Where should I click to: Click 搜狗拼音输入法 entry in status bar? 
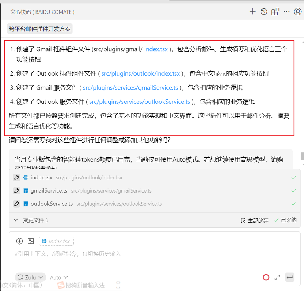point(81,285)
